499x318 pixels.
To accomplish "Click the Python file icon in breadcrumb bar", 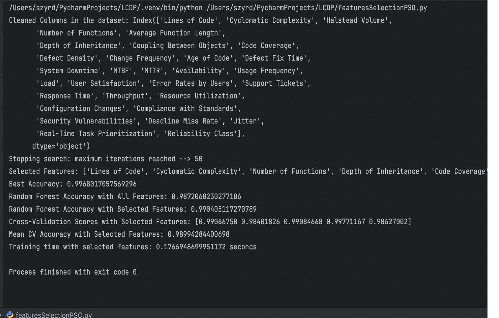I will coord(10,315).
